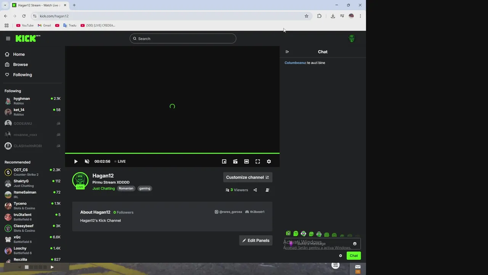This screenshot has height=275, width=488.
Task: Insert the third emote with headphones
Action: click(303, 234)
